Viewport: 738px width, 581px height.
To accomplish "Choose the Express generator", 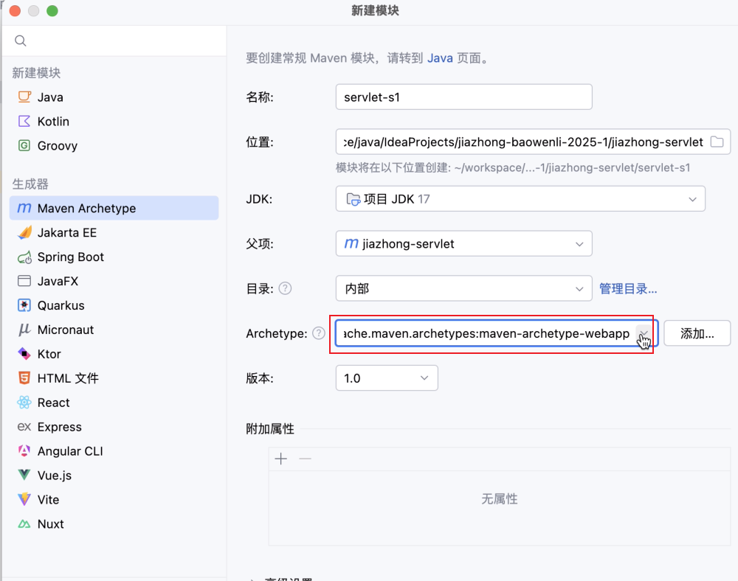I will [114, 427].
